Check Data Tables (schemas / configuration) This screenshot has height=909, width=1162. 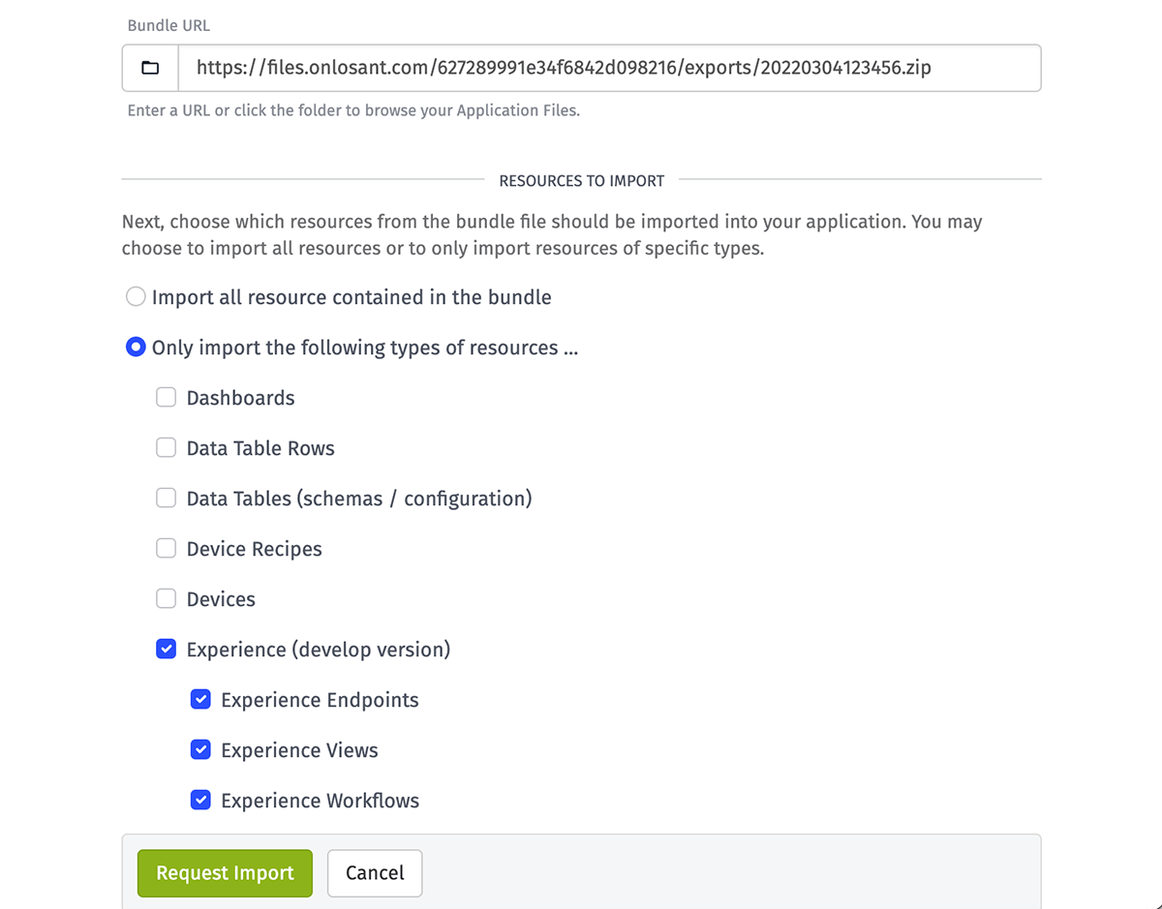coord(166,498)
